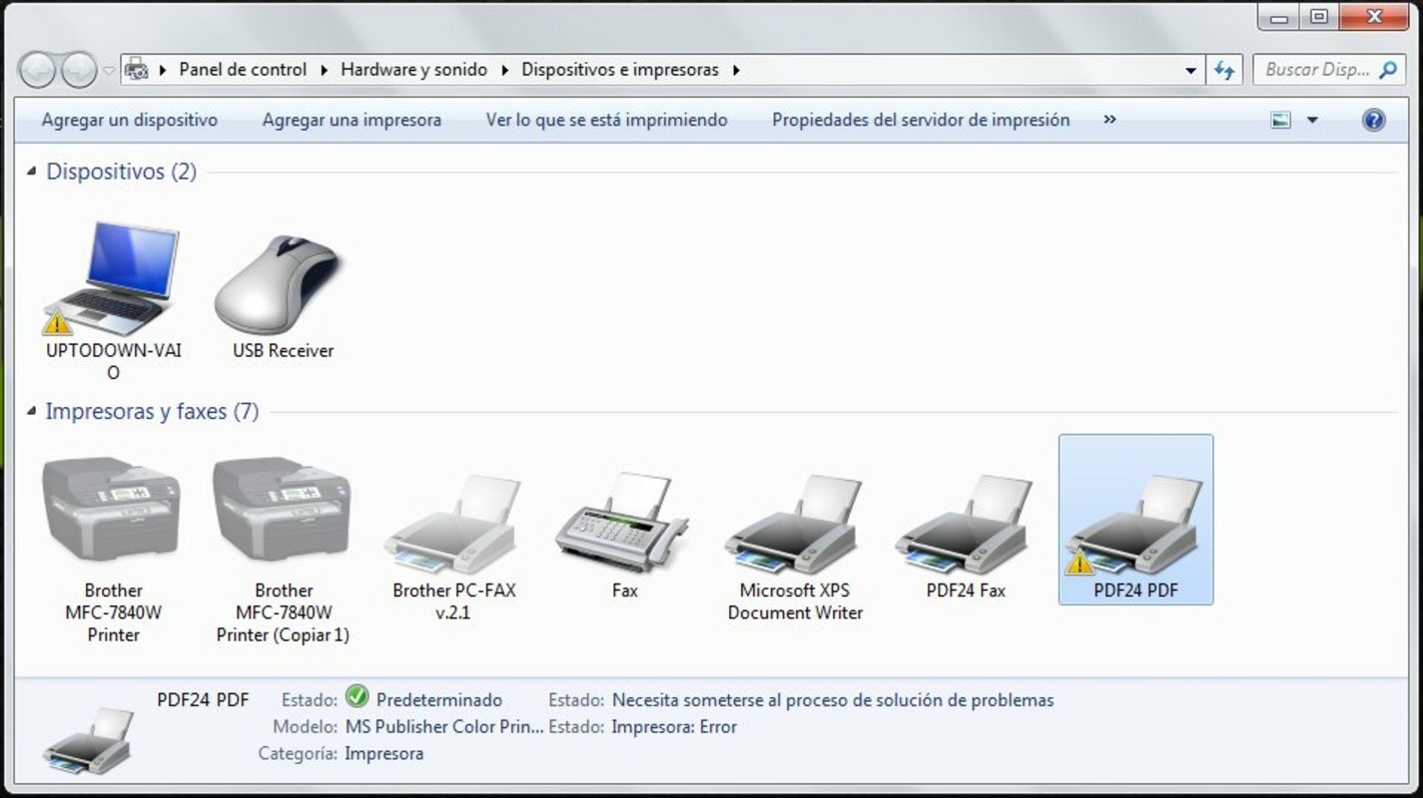Open Propiedades del servidor de impresión
Image resolution: width=1423 pixels, height=798 pixels.
coord(919,119)
